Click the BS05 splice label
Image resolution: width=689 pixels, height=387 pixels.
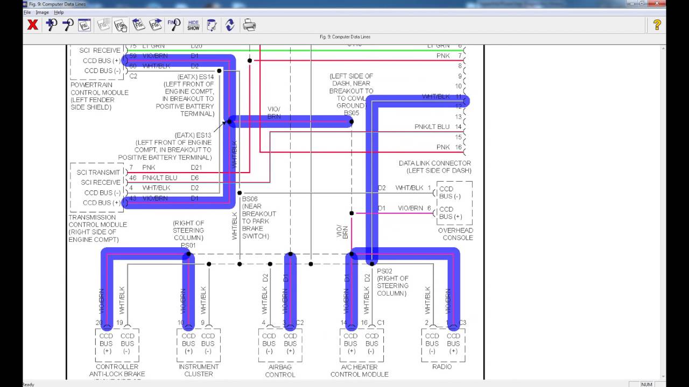(351, 113)
